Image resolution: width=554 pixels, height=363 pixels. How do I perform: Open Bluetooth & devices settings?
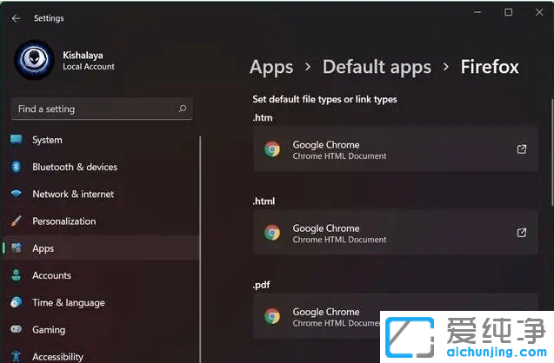[102, 167]
